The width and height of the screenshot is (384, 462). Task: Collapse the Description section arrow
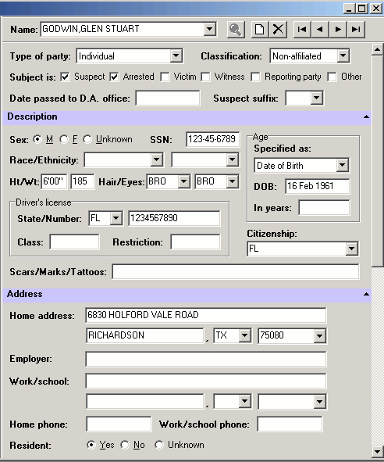366,116
